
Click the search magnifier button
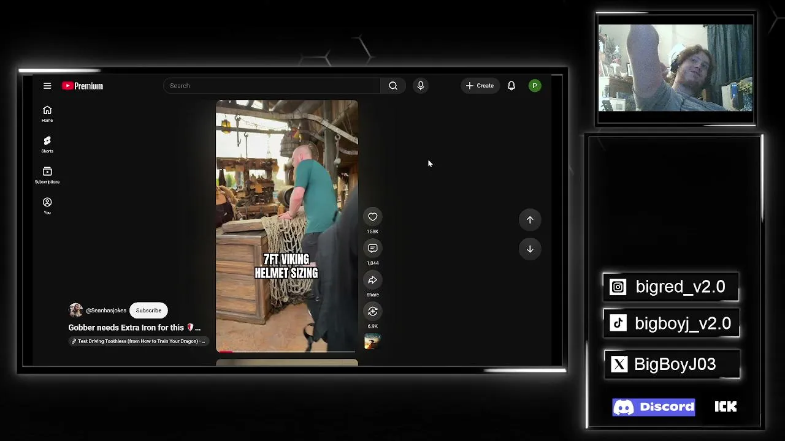click(x=393, y=86)
